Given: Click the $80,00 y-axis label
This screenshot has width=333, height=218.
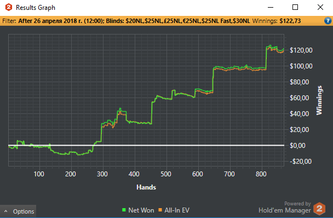Looking at the screenshot, I should [x=300, y=82].
